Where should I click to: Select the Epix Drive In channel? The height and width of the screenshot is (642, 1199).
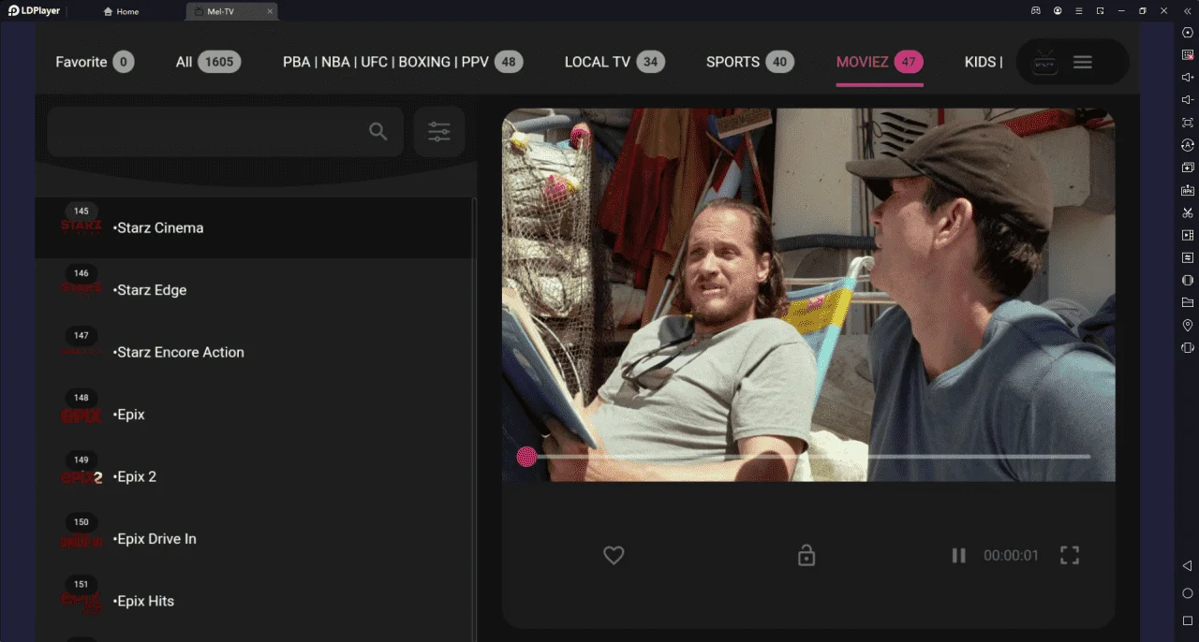click(x=255, y=539)
